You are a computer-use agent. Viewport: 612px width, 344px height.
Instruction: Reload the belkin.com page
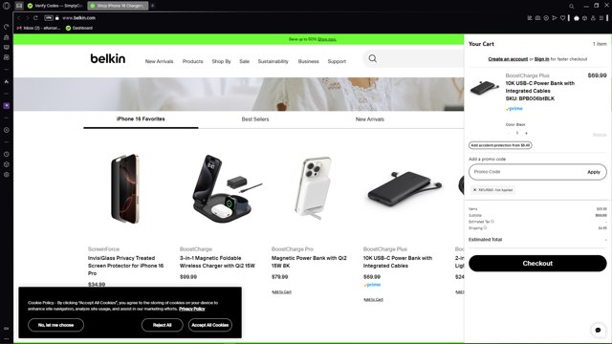[x=35, y=18]
